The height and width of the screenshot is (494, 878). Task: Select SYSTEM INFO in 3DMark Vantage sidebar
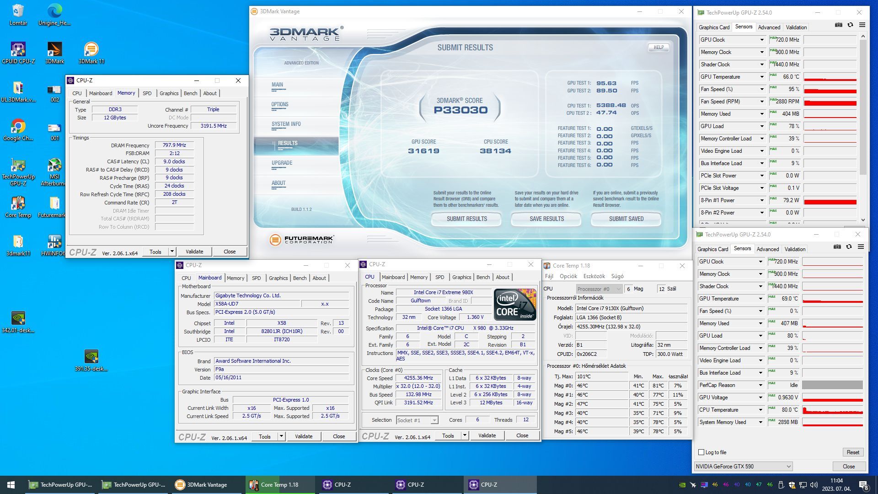tap(286, 124)
